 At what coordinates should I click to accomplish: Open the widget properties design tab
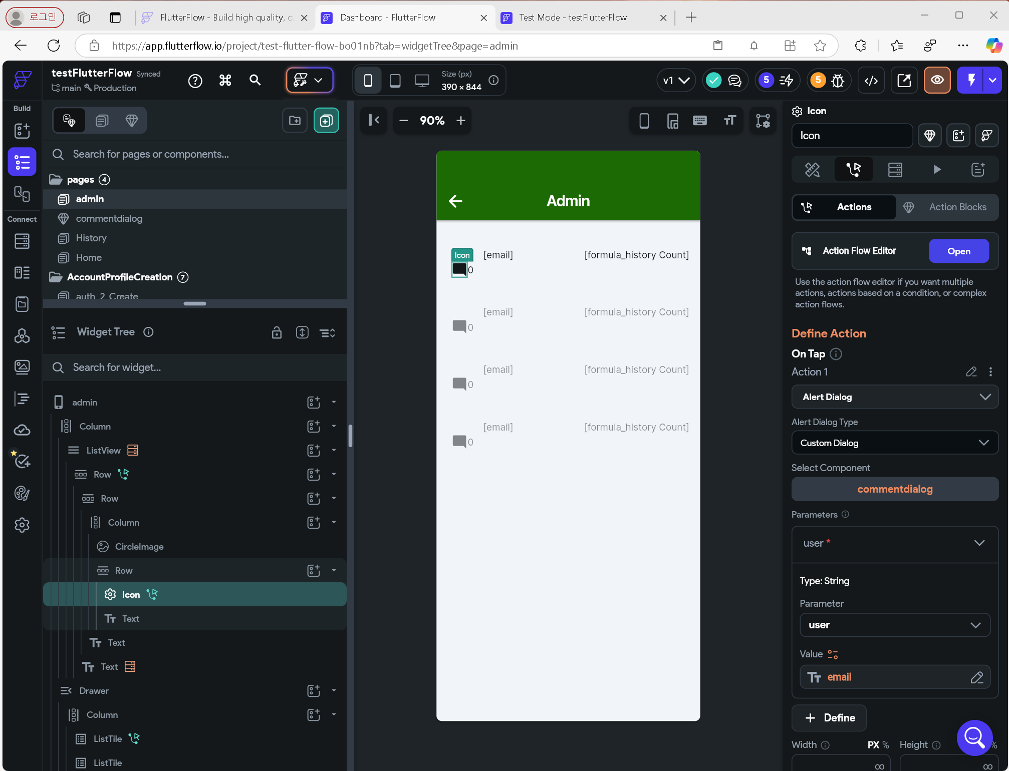pos(812,170)
